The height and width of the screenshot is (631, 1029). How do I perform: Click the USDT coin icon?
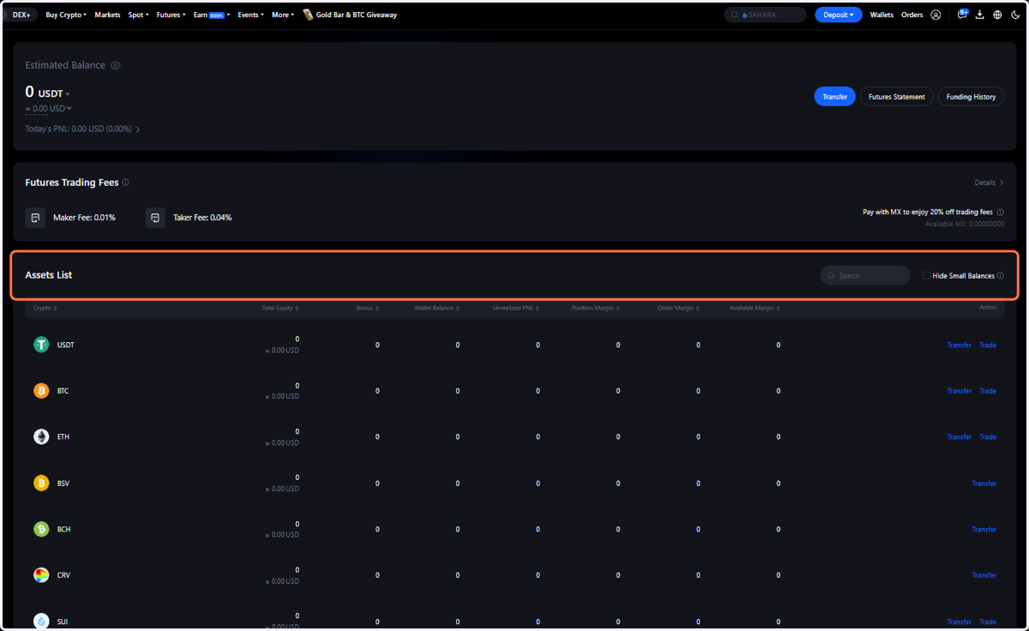(x=41, y=345)
